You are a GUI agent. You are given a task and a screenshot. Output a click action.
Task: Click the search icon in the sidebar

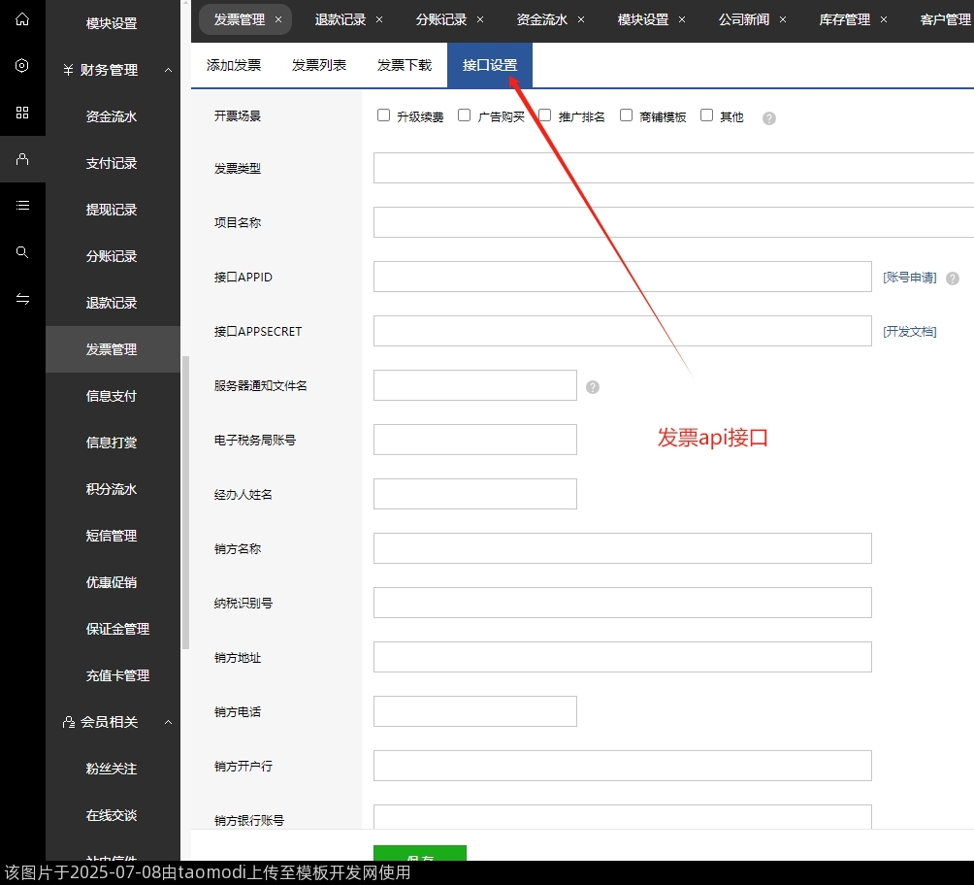pos(22,251)
